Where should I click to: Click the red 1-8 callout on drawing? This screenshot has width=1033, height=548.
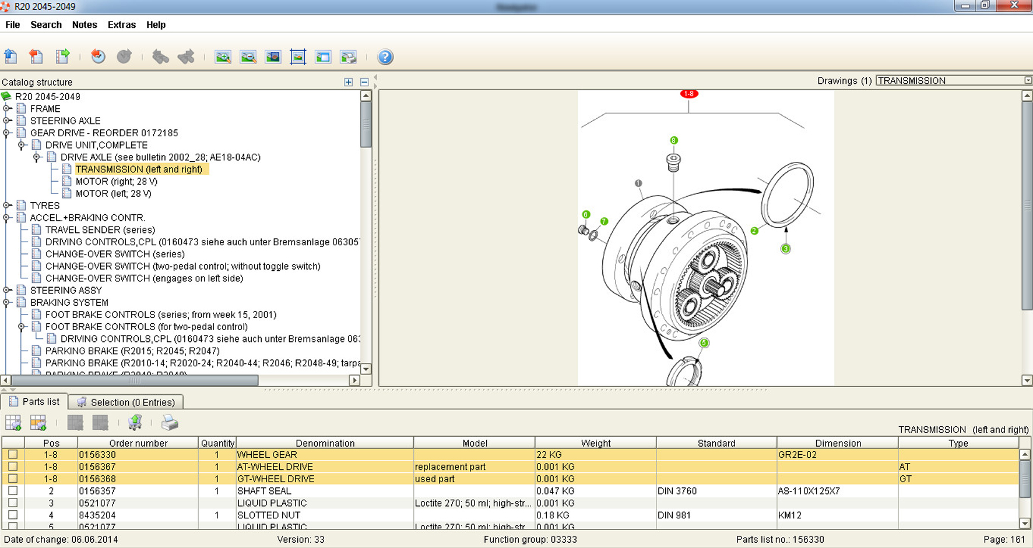tap(688, 94)
